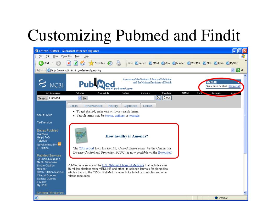The image size is (268, 201).
Task: Open the Tools menu
Action: coord(77,56)
